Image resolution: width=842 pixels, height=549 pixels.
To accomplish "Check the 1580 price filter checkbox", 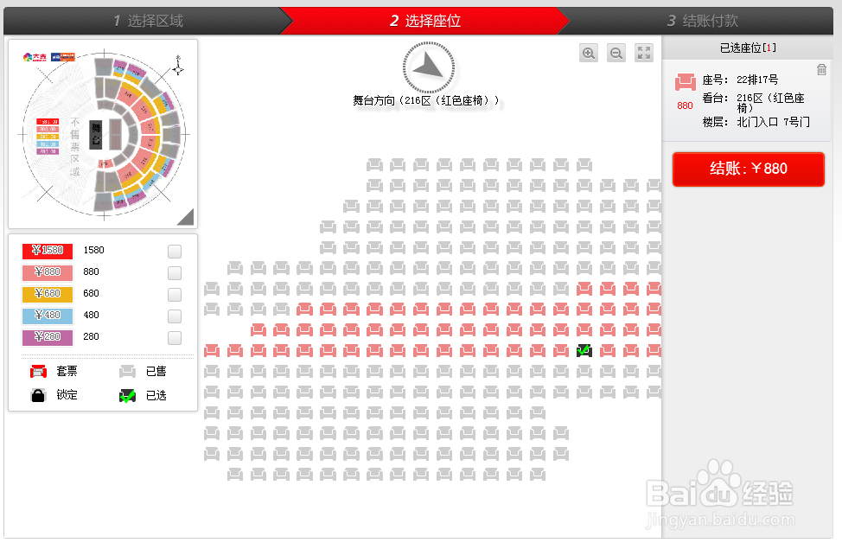I will click(x=175, y=252).
